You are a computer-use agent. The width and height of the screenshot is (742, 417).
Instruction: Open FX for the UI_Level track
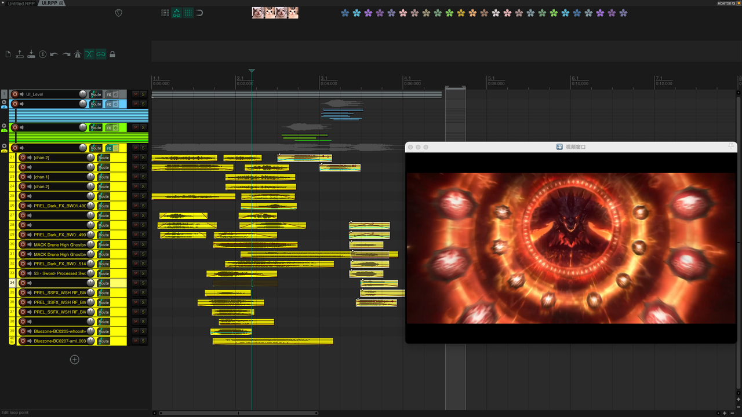click(108, 94)
